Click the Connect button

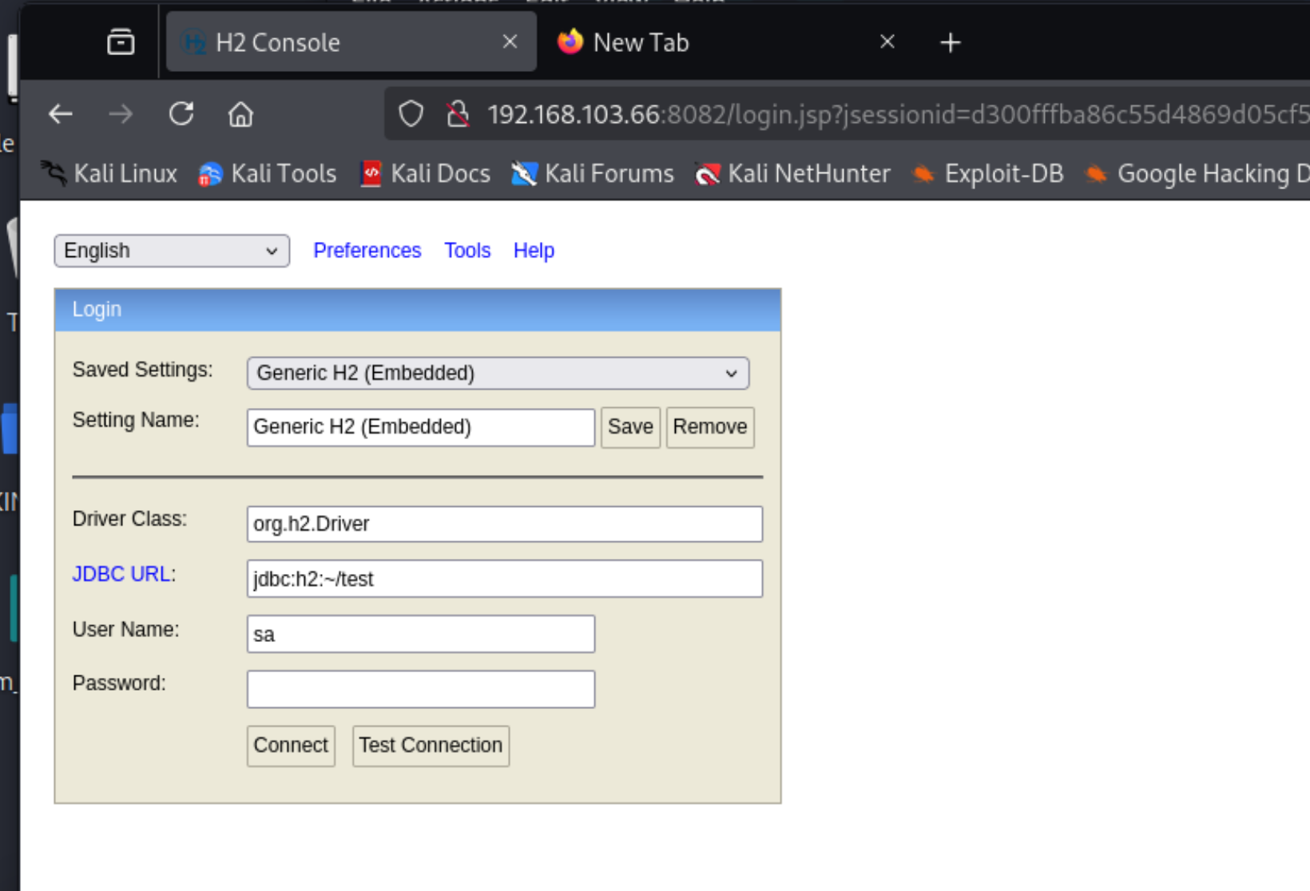[x=291, y=746]
